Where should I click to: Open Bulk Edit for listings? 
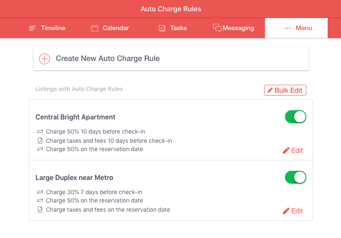(285, 90)
